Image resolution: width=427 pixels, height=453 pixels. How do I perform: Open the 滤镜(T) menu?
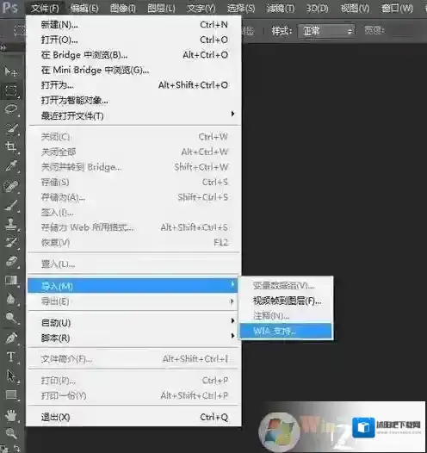tap(281, 8)
